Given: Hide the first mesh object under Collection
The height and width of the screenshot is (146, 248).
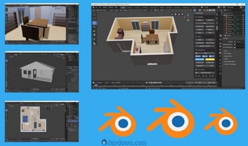Looking at the screenshot, I should click(243, 18).
